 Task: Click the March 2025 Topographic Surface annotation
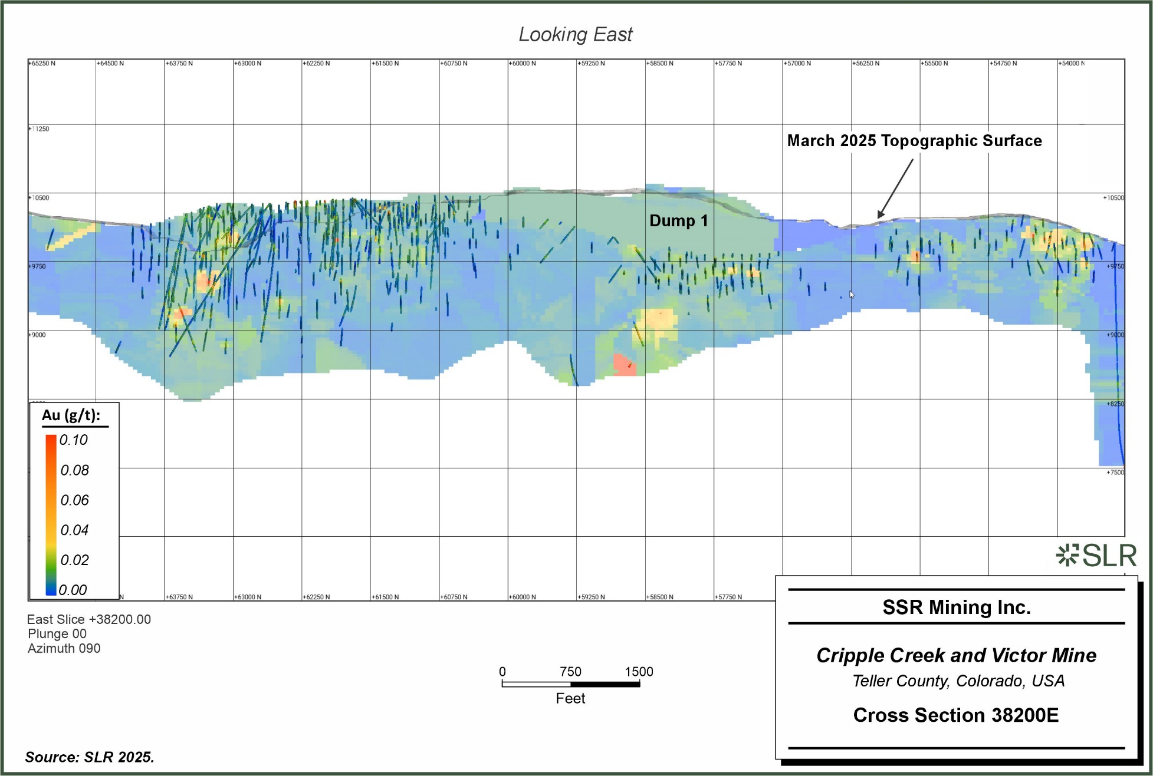tap(914, 141)
